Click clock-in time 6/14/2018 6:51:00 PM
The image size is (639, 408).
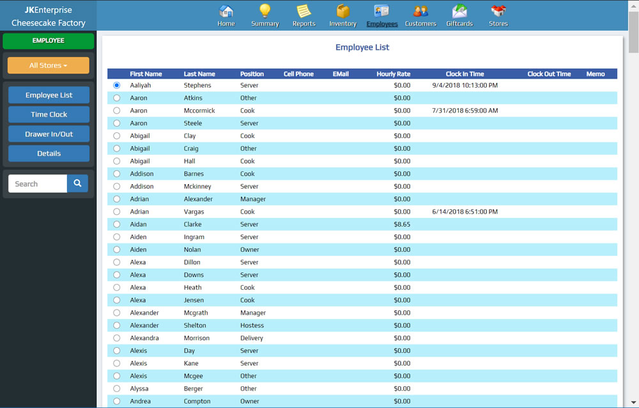[x=465, y=212]
